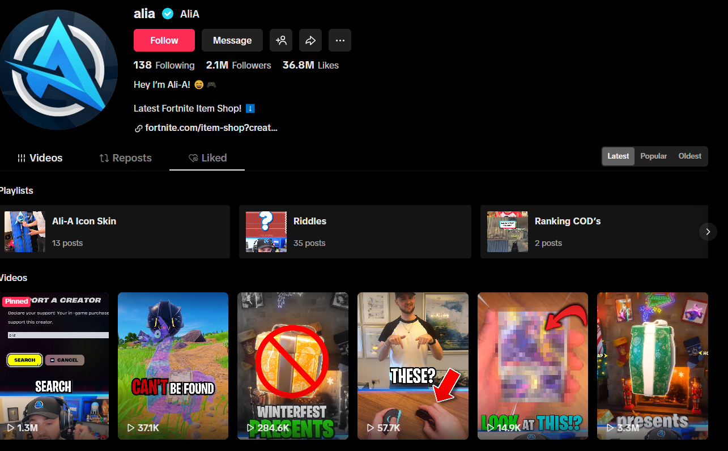Keep Latest sorting selected
The width and height of the screenshot is (728, 451).
click(x=618, y=156)
